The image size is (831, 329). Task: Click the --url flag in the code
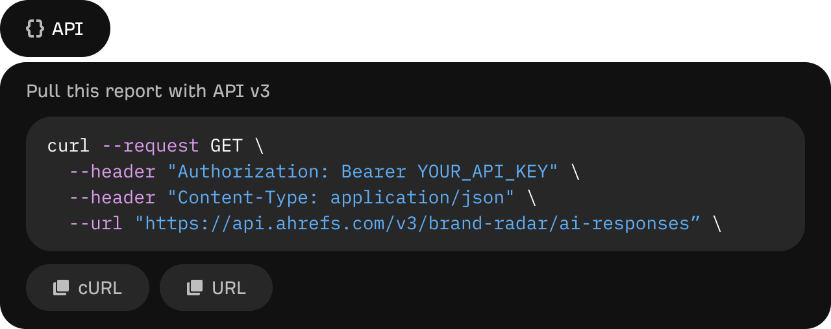(x=96, y=223)
